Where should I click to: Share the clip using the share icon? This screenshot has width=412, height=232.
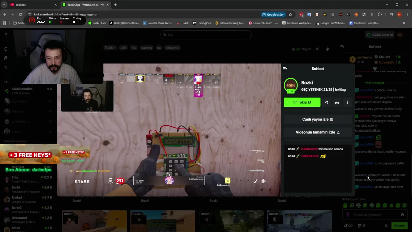coord(326,102)
